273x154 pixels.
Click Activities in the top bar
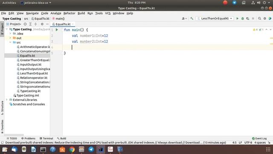click(9, 3)
